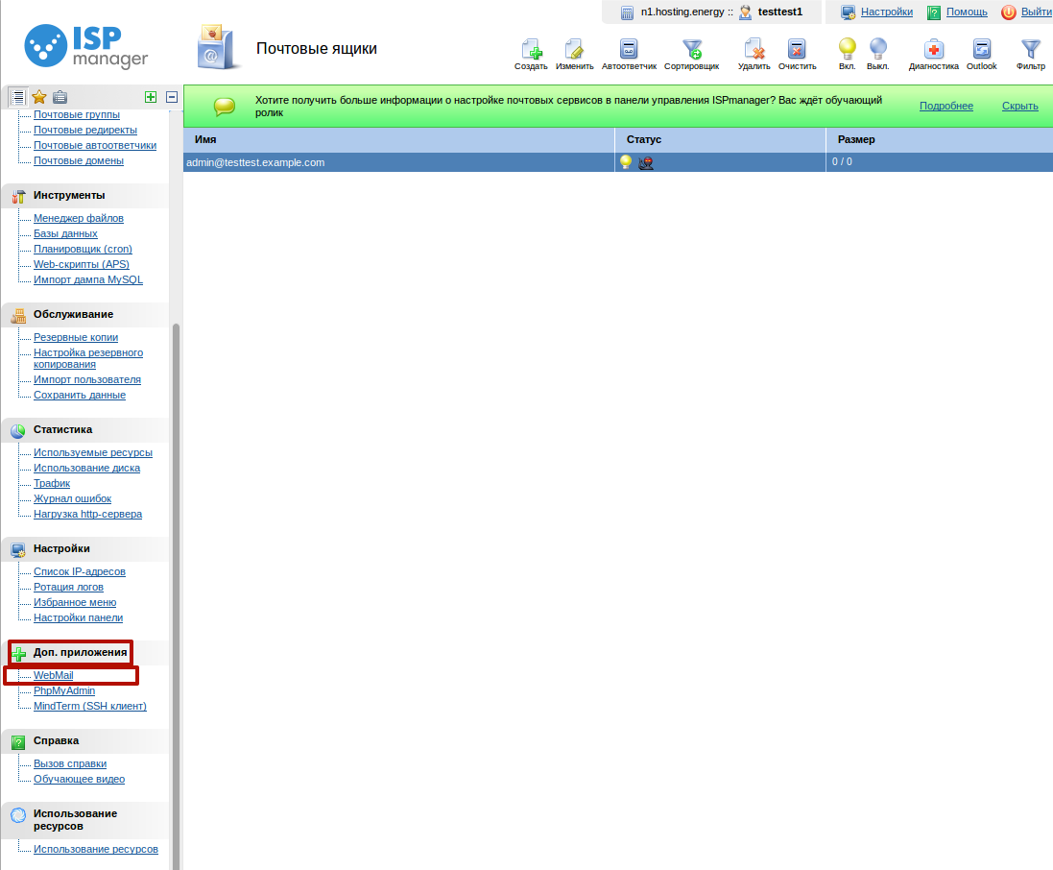
Task: Open the Настройки link in top bar
Action: (886, 12)
